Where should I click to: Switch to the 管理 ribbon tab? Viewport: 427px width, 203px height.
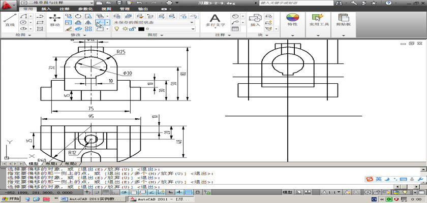click(x=125, y=9)
